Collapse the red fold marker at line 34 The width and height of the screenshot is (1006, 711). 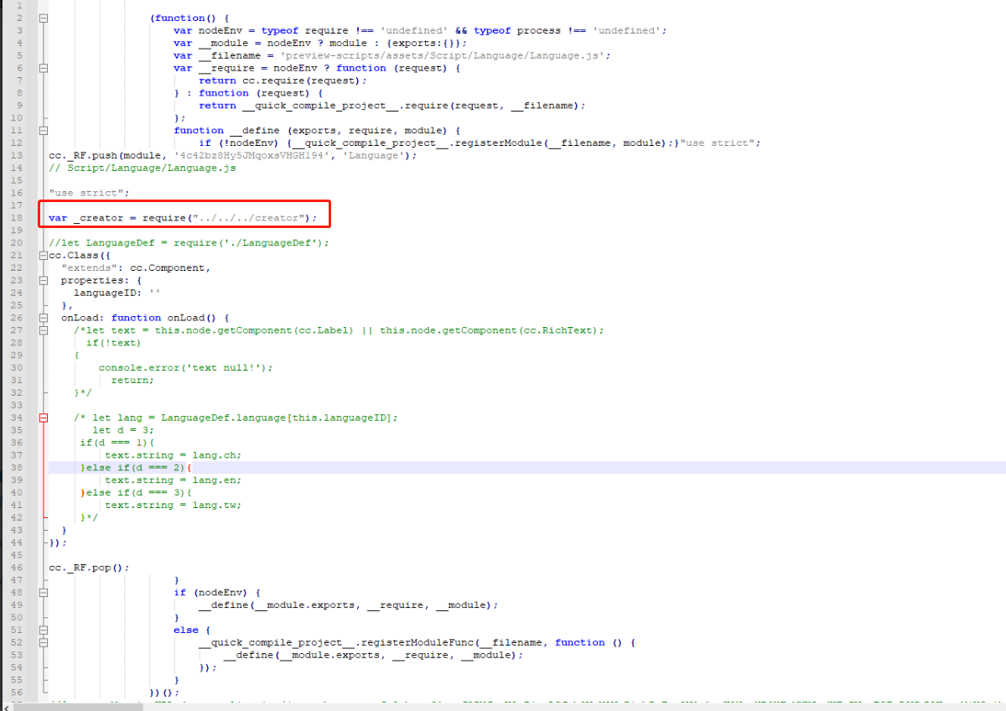click(x=44, y=418)
